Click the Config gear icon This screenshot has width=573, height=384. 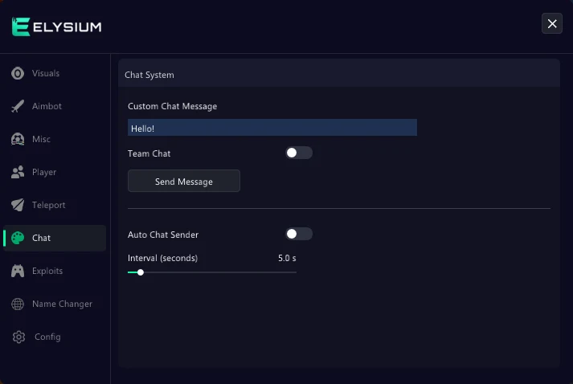pyautogui.click(x=18, y=337)
